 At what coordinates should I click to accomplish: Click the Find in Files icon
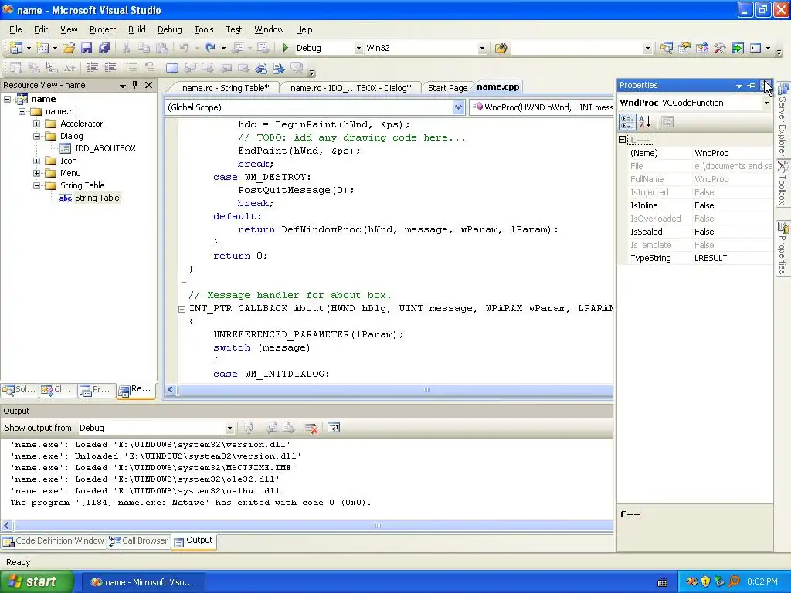[501, 48]
